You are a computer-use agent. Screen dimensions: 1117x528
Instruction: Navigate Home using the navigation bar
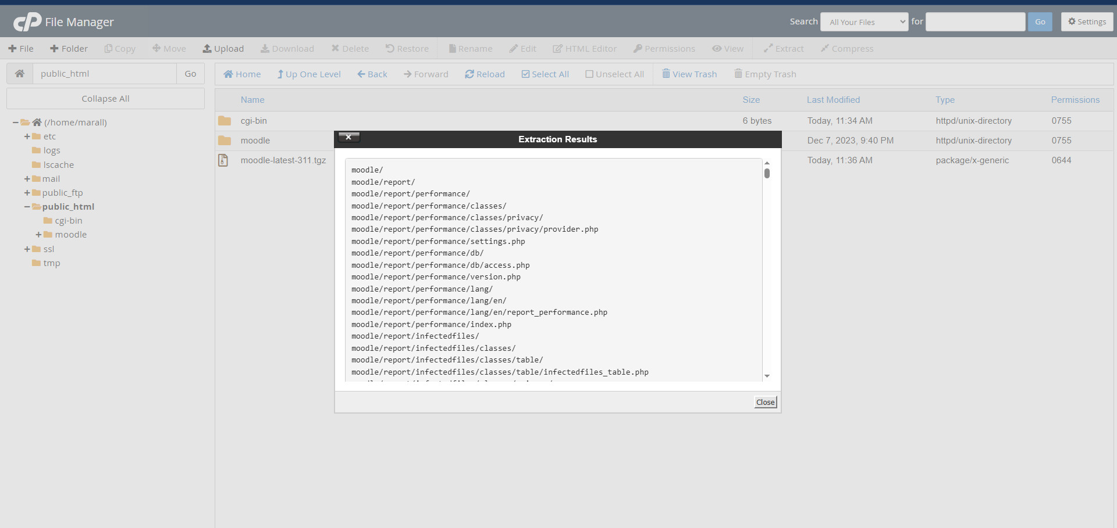[x=241, y=74]
